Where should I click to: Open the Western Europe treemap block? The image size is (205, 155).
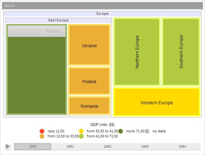click(x=157, y=102)
